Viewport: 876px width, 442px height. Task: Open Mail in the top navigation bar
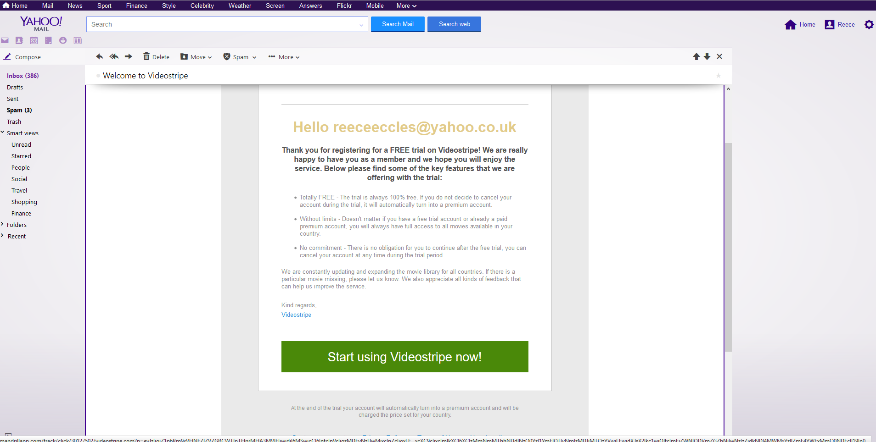click(x=48, y=6)
